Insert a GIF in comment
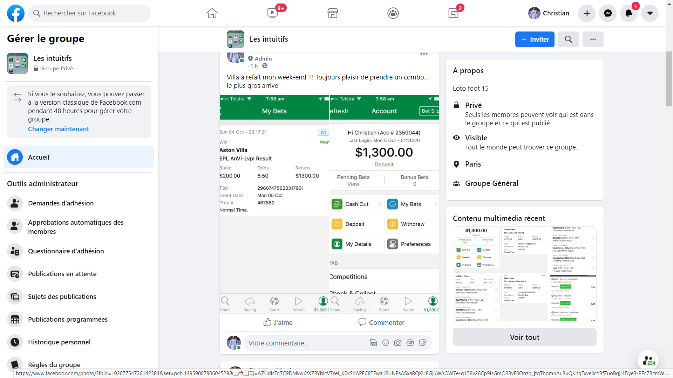The height and width of the screenshot is (378, 673). coord(410,343)
